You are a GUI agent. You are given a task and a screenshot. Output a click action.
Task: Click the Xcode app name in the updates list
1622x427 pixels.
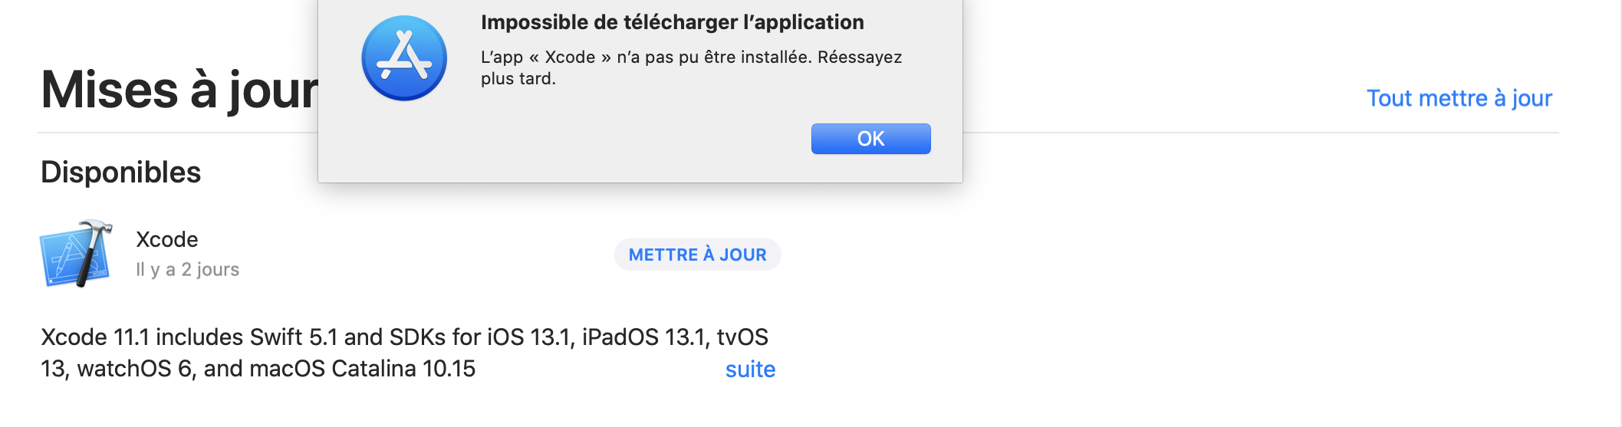coord(167,239)
